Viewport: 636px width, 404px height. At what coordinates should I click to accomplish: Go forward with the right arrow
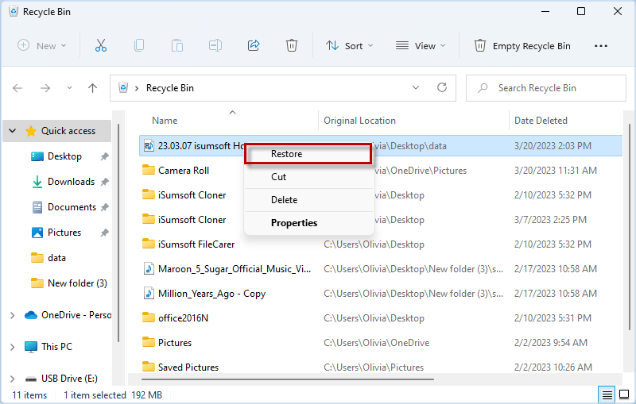[45, 88]
